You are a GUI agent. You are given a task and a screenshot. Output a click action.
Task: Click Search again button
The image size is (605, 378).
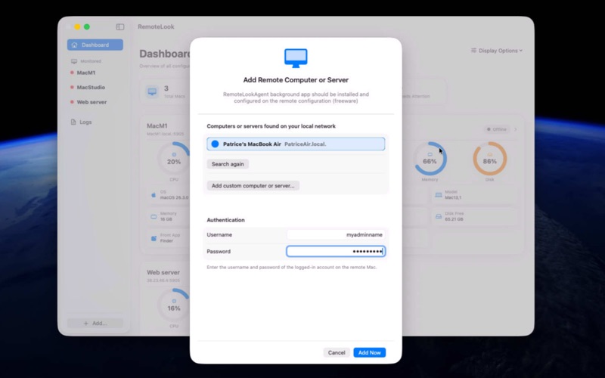pyautogui.click(x=228, y=164)
